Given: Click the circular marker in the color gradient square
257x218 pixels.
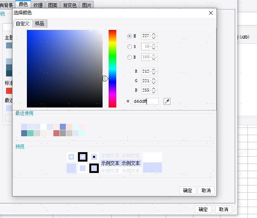Looking at the screenshot, I should point(90,30).
